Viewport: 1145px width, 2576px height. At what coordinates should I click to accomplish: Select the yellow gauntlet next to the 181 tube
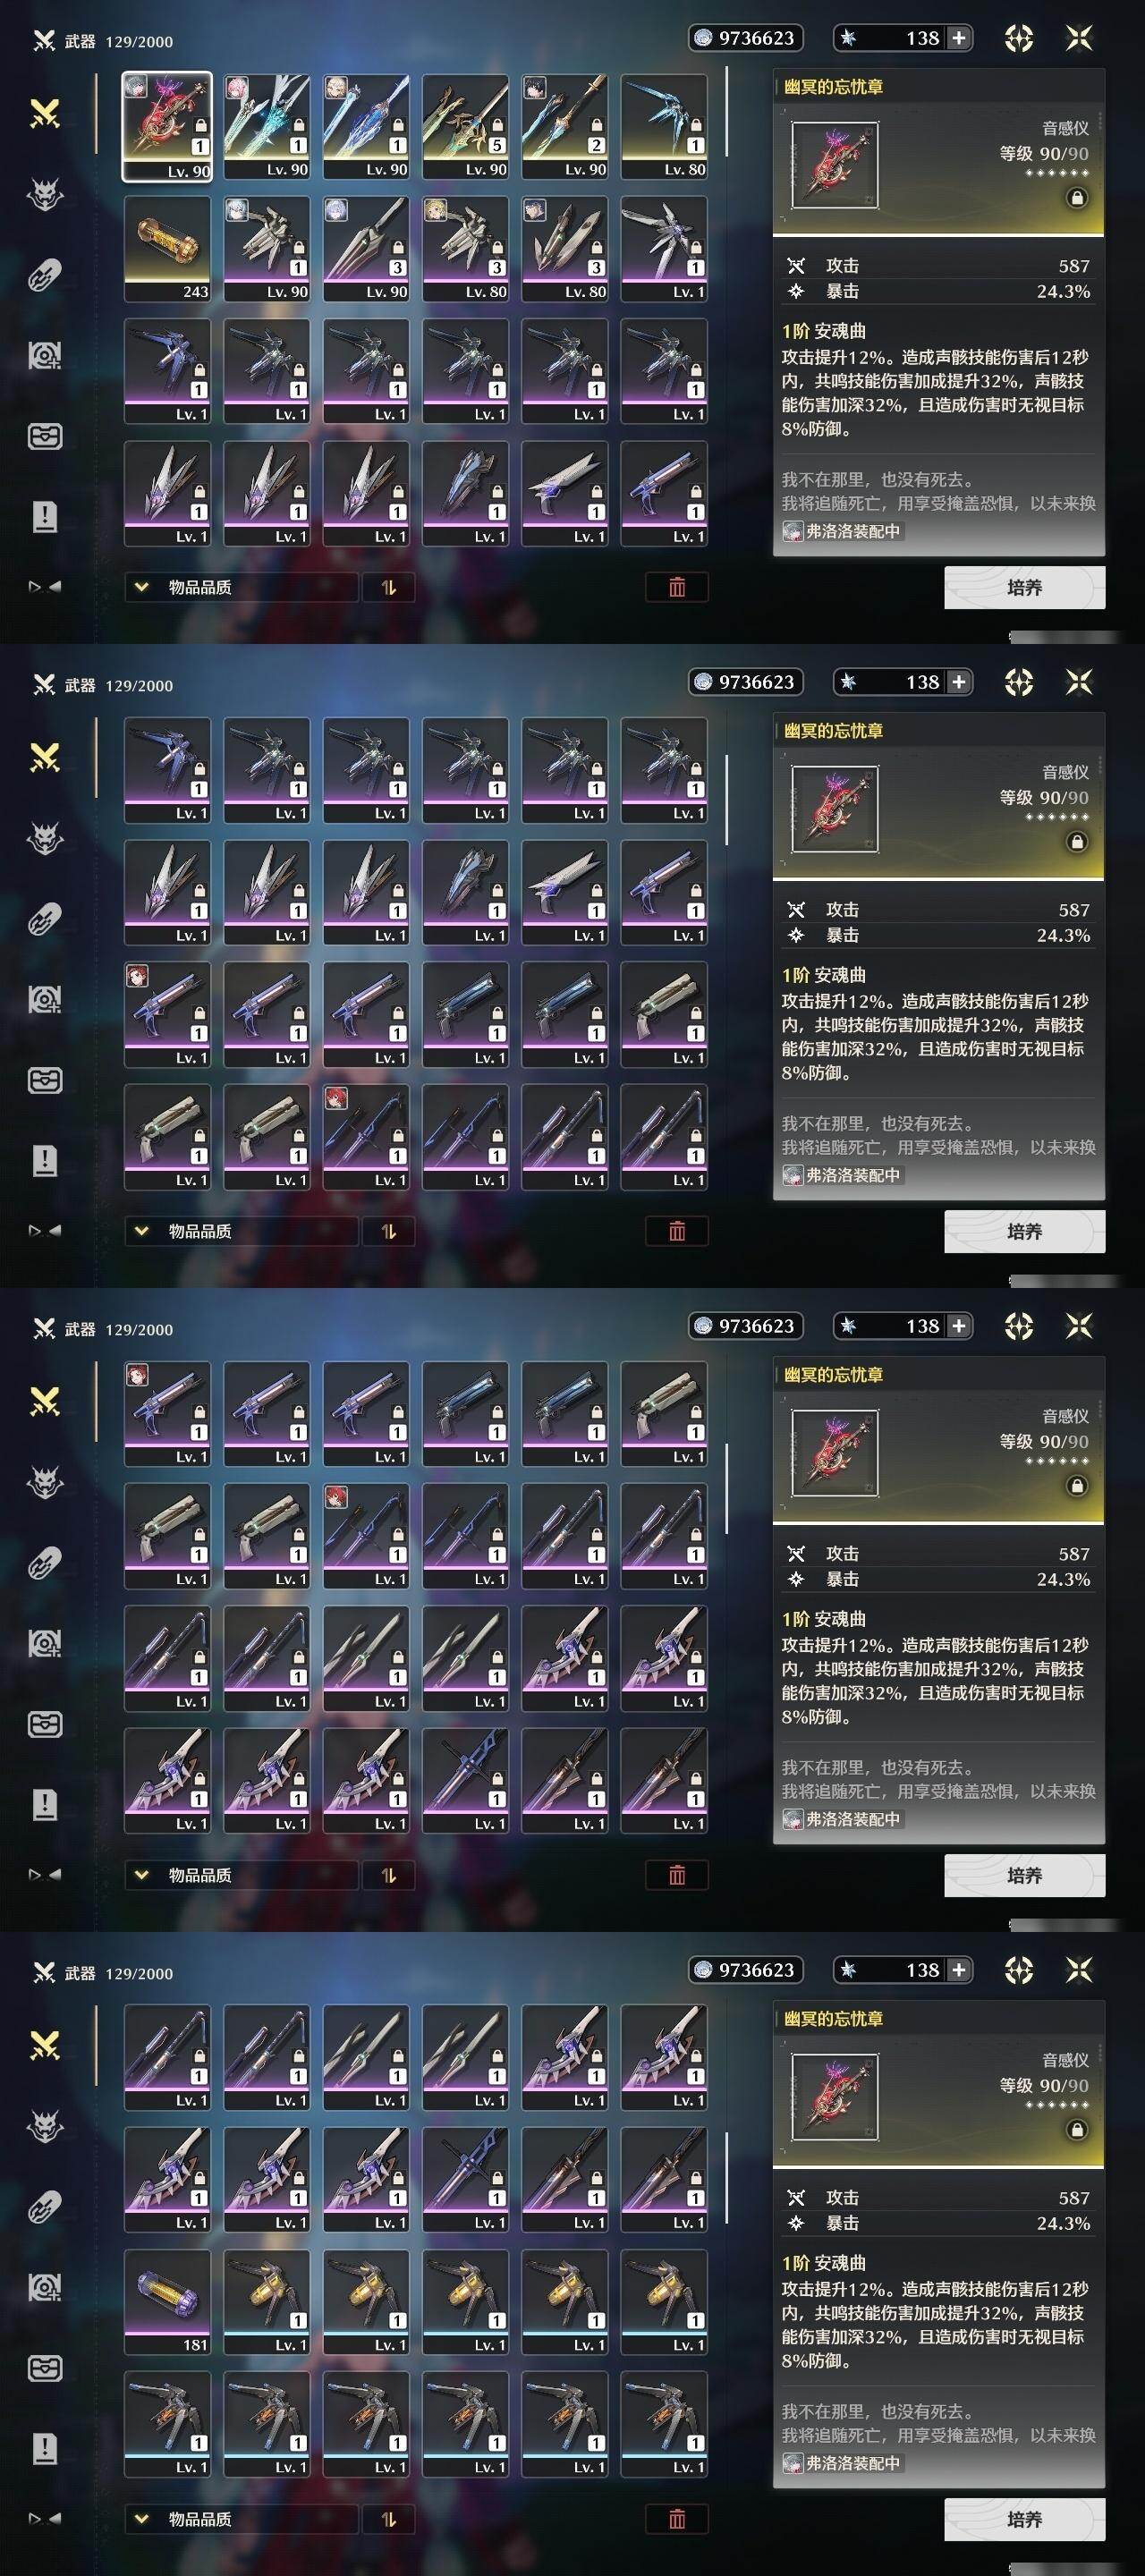[x=266, y=2302]
